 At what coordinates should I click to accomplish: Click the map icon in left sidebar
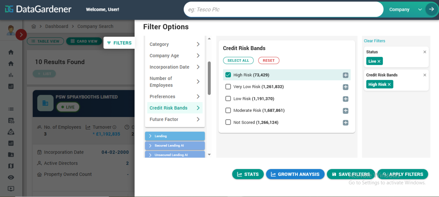pos(11,166)
